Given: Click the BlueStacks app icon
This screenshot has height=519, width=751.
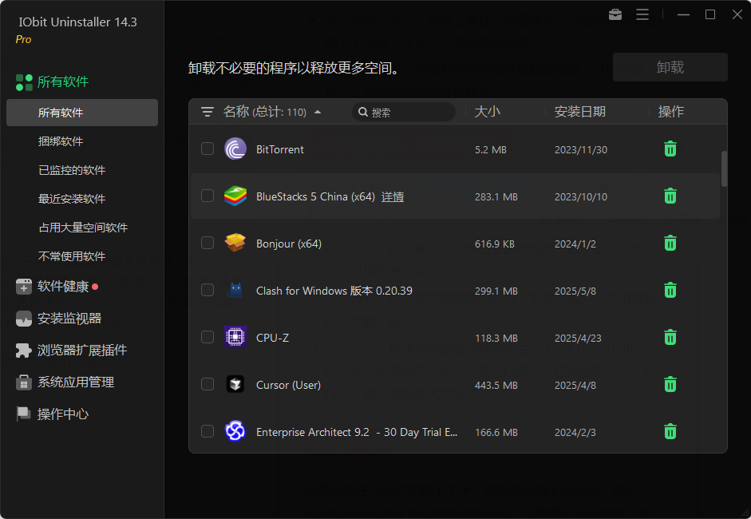Looking at the screenshot, I should click(x=235, y=196).
